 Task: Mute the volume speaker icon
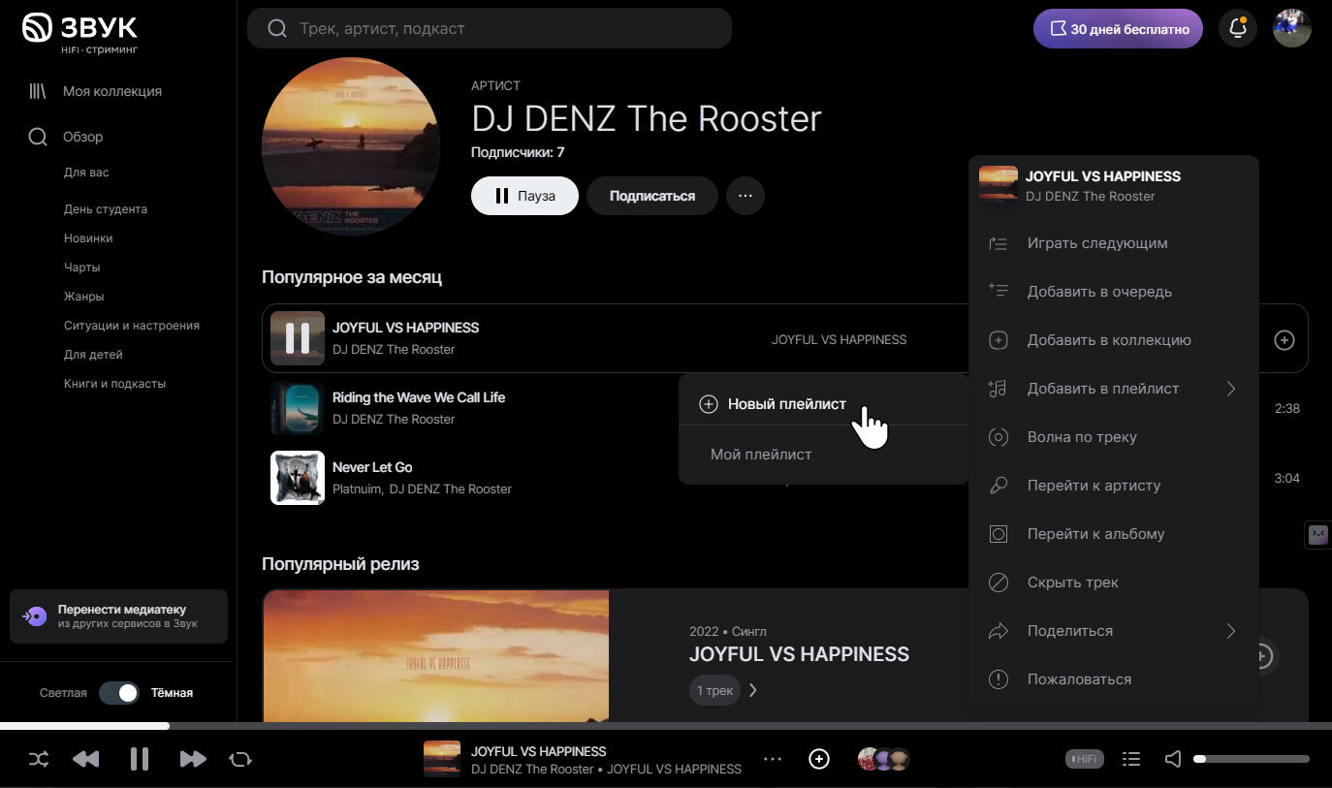[1173, 759]
